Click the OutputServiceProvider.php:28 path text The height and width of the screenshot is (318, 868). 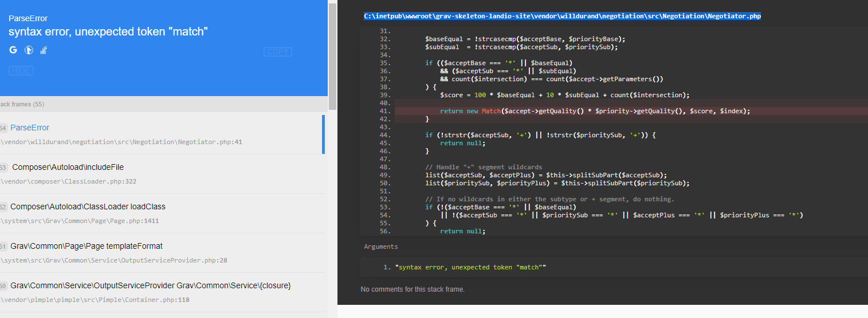coord(114,260)
